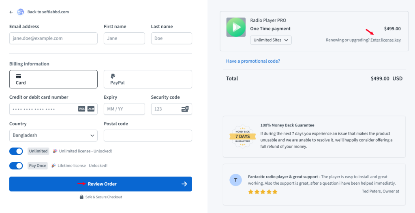
Task: Select the PayPal payment method tab
Action: coord(148,79)
